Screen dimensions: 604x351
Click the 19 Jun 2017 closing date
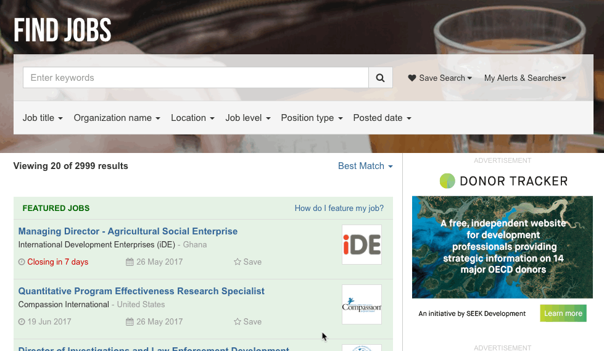coord(49,322)
